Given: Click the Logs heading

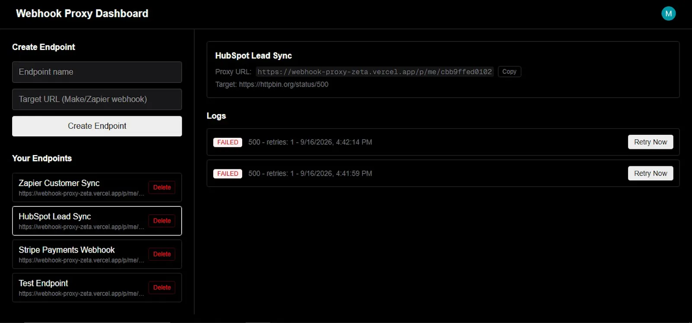Looking at the screenshot, I should pyautogui.click(x=216, y=116).
